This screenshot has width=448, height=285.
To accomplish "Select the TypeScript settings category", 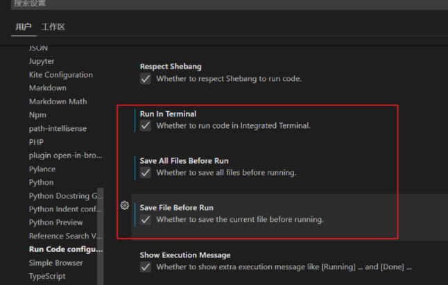I will pyautogui.click(x=47, y=276).
